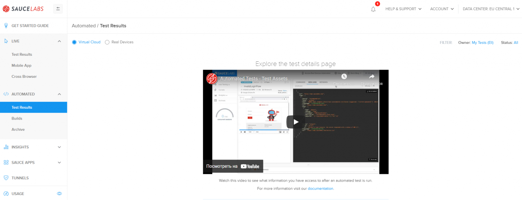Click the Automated code brackets icon
The width and height of the screenshot is (522, 200).
click(x=5, y=94)
